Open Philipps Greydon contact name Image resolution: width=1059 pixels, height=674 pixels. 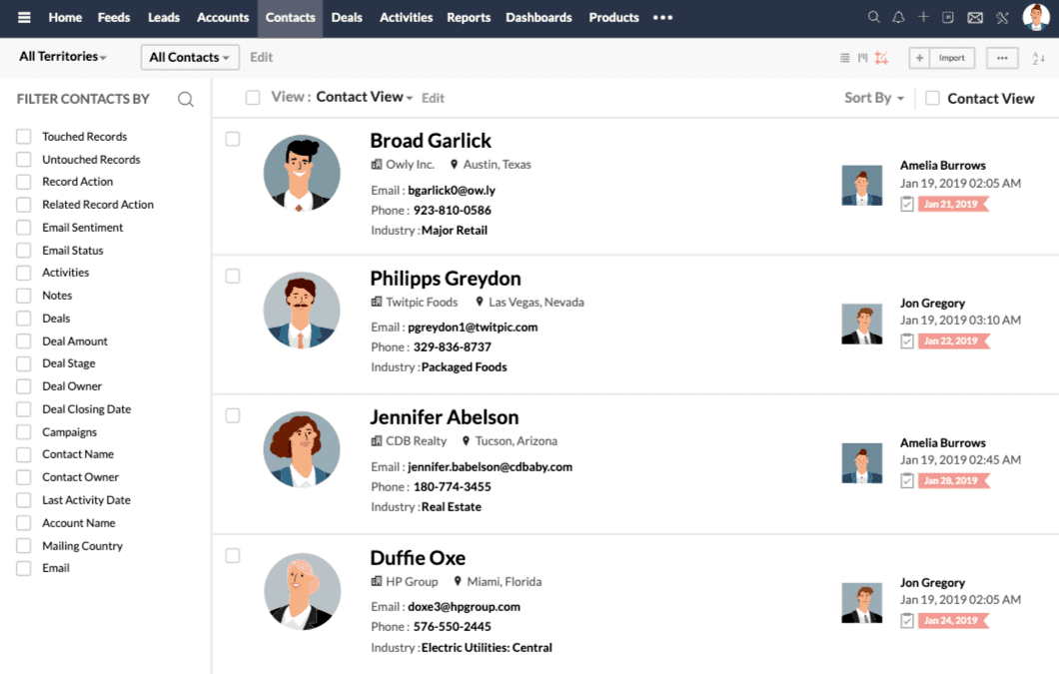click(446, 279)
